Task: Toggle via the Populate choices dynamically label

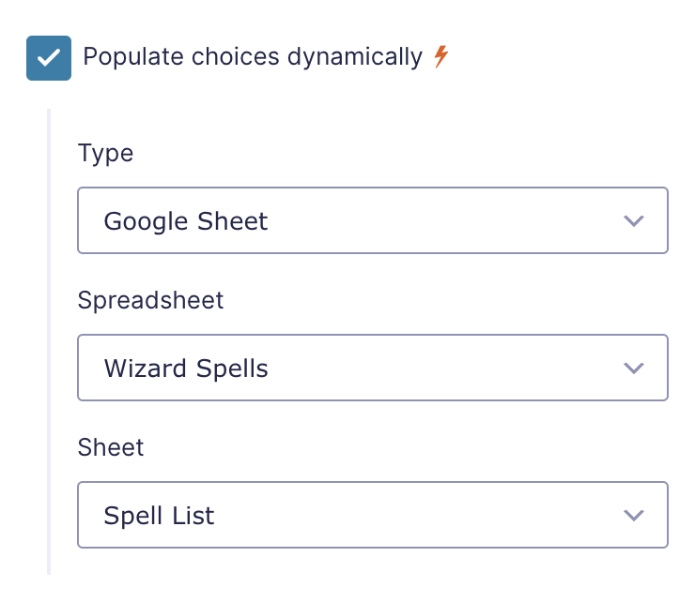Action: 253,57
